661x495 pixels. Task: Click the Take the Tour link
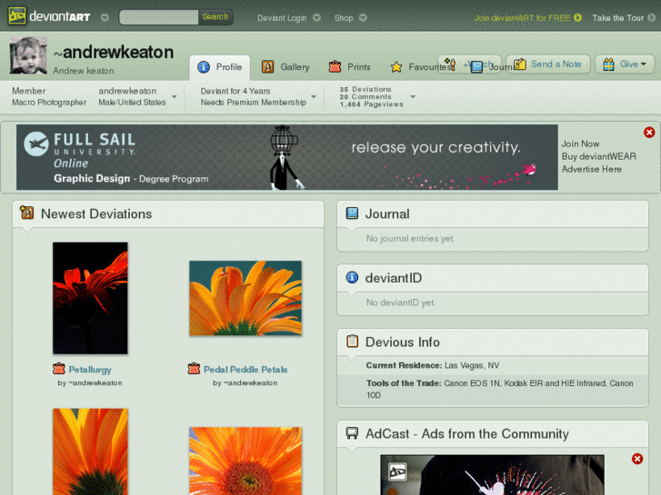(x=617, y=17)
